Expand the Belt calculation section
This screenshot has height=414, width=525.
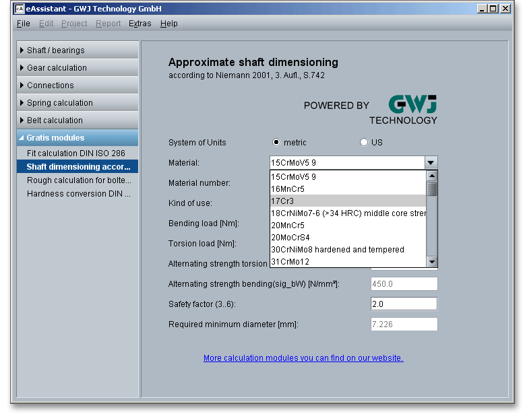(78, 120)
